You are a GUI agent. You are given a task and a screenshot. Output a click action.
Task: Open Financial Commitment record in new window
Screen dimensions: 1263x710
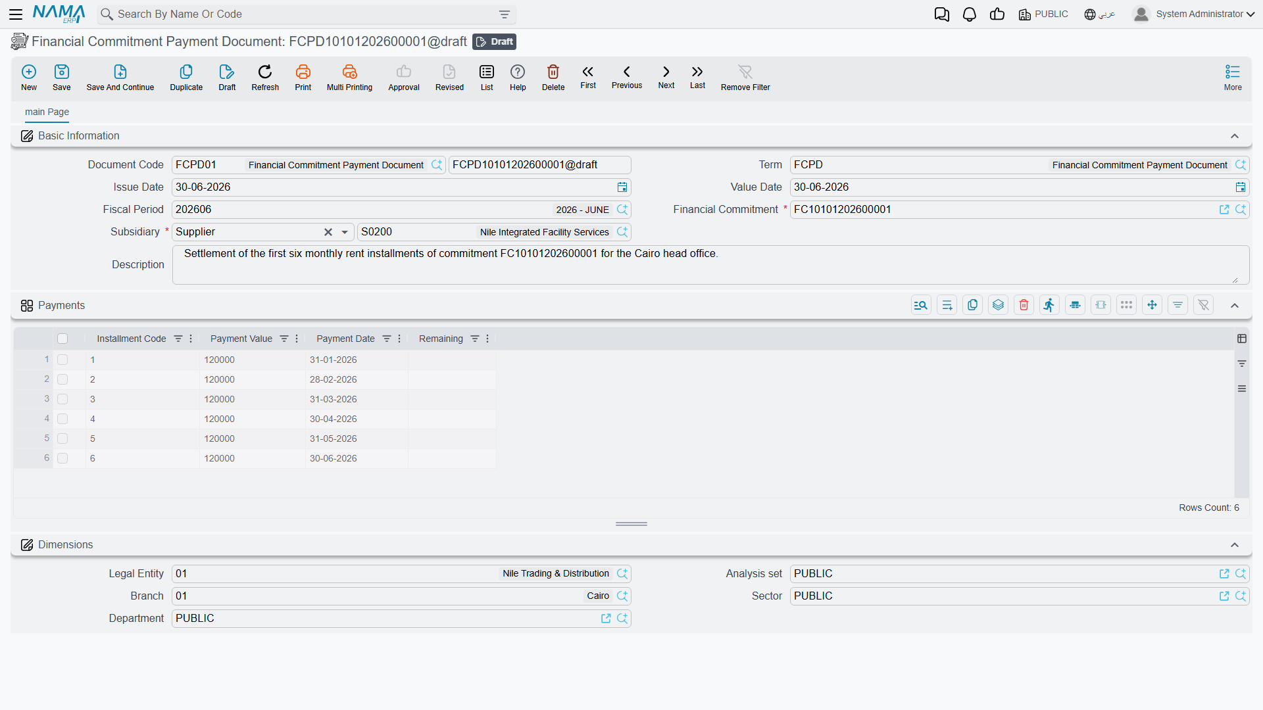1224,210
